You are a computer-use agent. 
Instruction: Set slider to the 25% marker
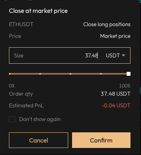(x=40, y=74)
